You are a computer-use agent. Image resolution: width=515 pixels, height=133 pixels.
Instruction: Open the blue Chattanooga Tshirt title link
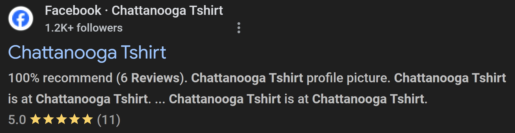(x=87, y=52)
